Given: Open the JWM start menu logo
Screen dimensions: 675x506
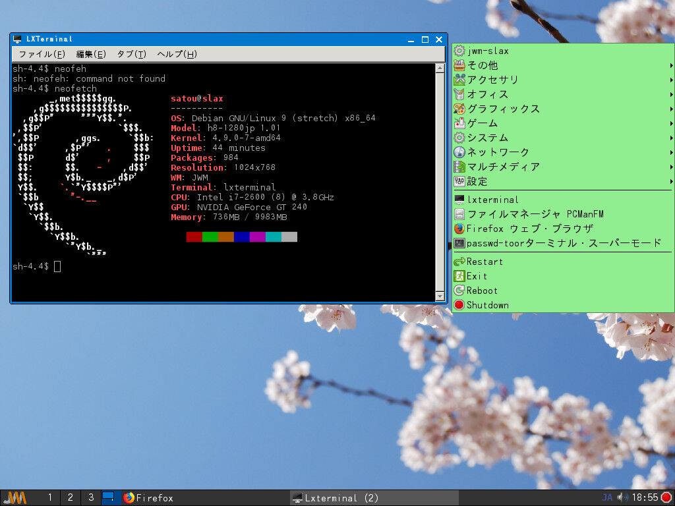Looking at the screenshot, I should tap(15, 498).
